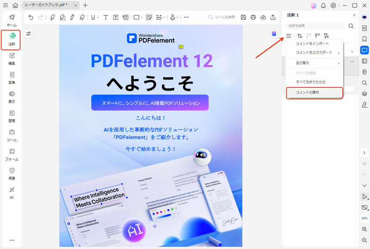Expand the Stamp tool dropdown arrow
Viewport: 370px width, 249px height.
(x=178, y=18)
